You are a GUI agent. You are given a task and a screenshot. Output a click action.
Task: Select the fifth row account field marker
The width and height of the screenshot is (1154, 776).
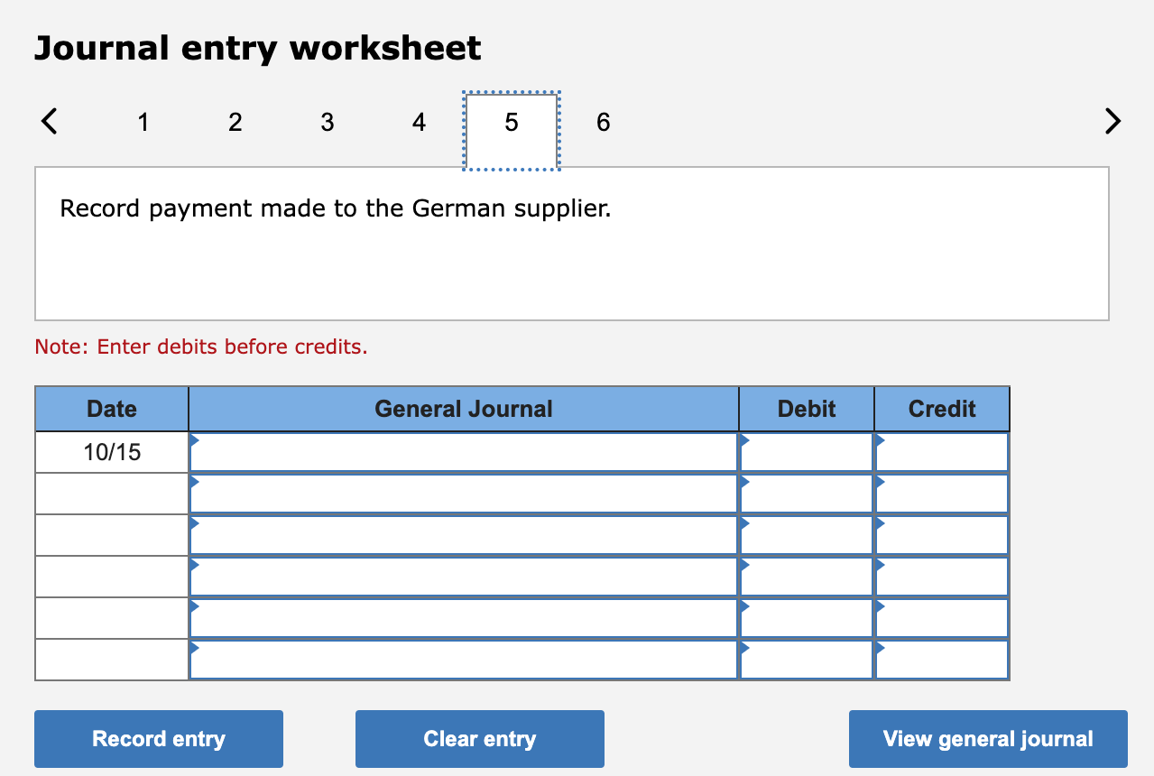click(x=194, y=605)
